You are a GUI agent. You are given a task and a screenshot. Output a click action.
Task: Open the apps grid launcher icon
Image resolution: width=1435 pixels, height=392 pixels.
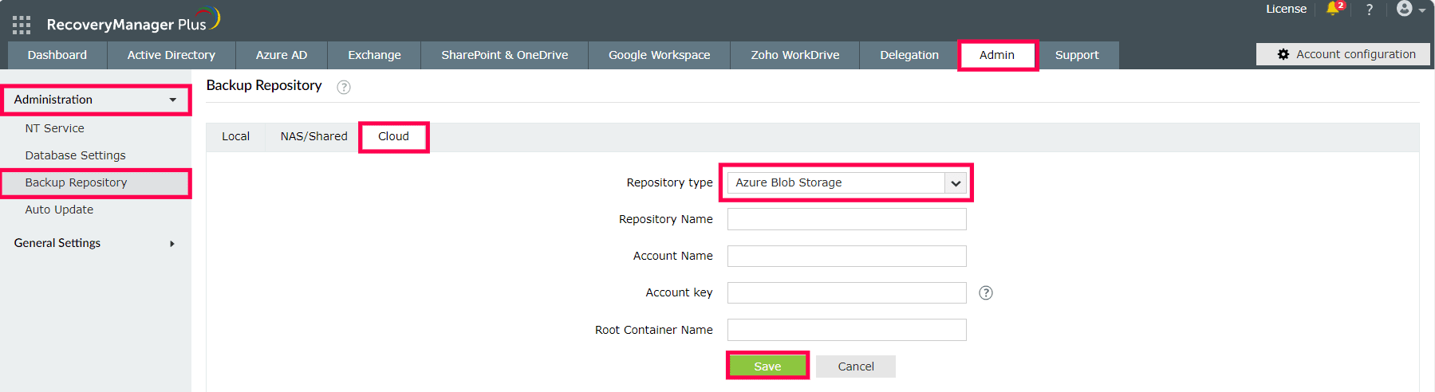tap(22, 25)
